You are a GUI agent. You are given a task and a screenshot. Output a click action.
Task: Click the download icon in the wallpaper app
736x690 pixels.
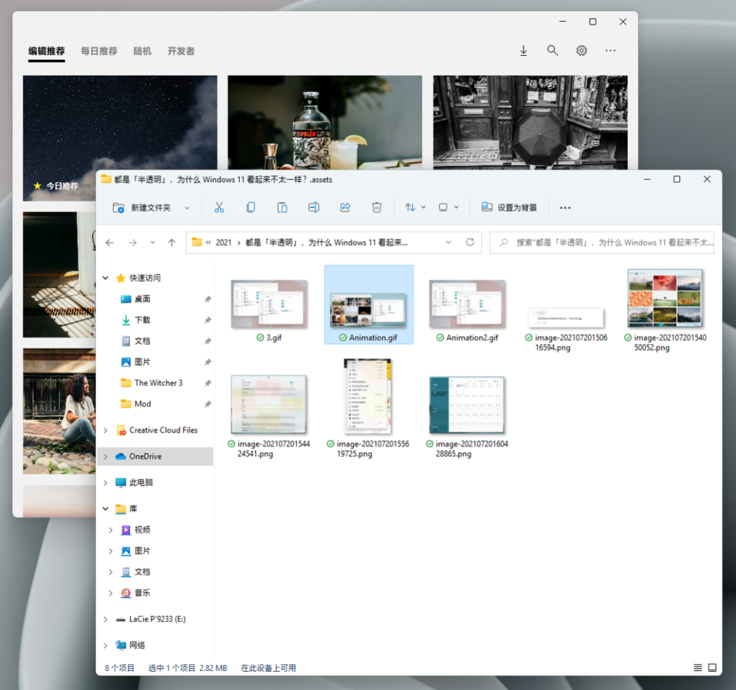coord(523,50)
